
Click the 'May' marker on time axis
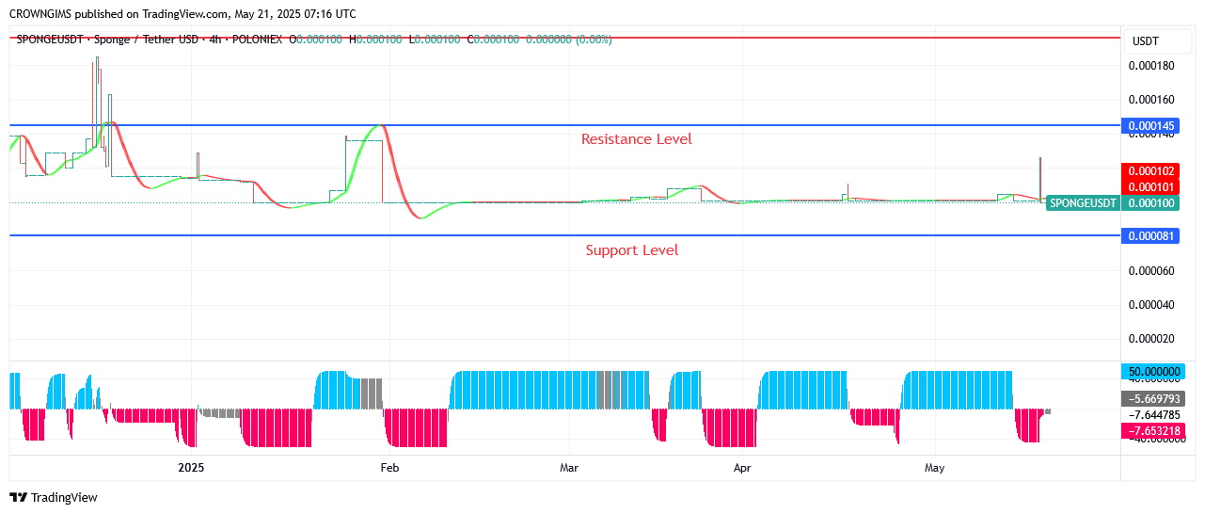[x=934, y=468]
